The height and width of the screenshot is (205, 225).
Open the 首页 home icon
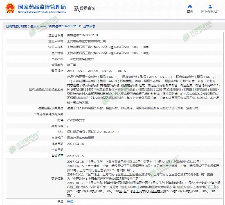[x=190, y=6]
